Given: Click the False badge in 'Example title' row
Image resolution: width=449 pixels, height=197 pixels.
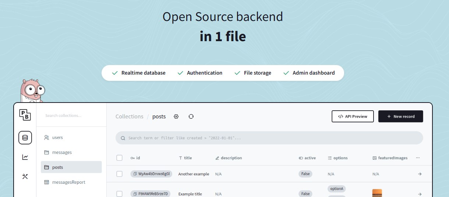Looking at the screenshot, I should [x=305, y=194].
